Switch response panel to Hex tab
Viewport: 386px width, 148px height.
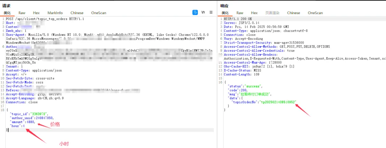(x=254, y=13)
